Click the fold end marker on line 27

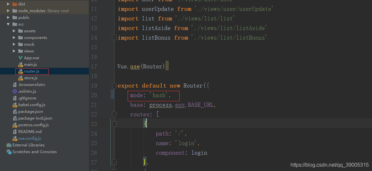tap(114, 162)
